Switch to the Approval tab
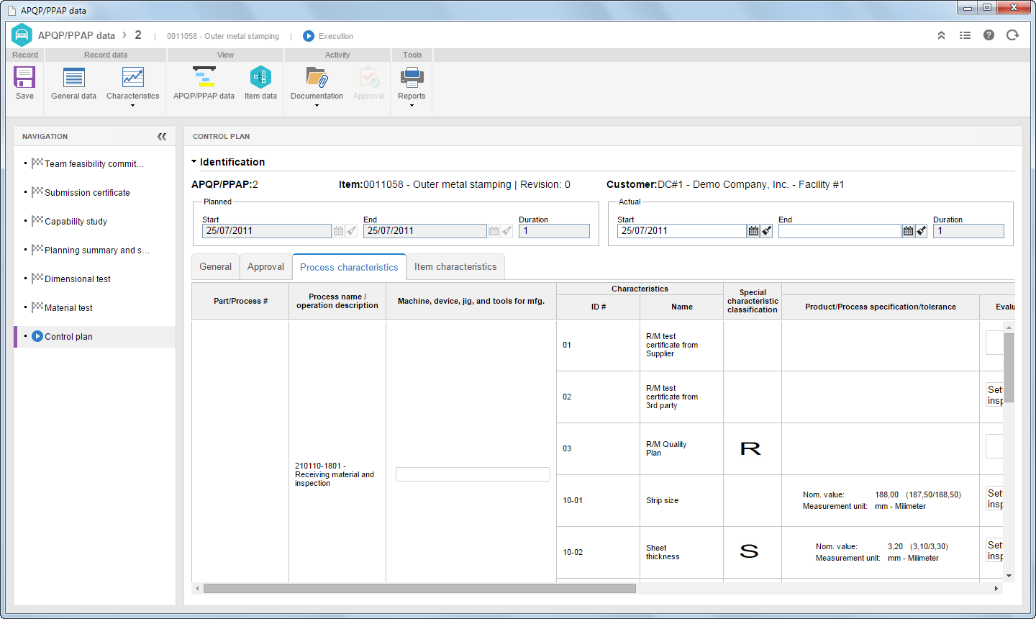Viewport: 1036px width, 619px height. pos(265,266)
